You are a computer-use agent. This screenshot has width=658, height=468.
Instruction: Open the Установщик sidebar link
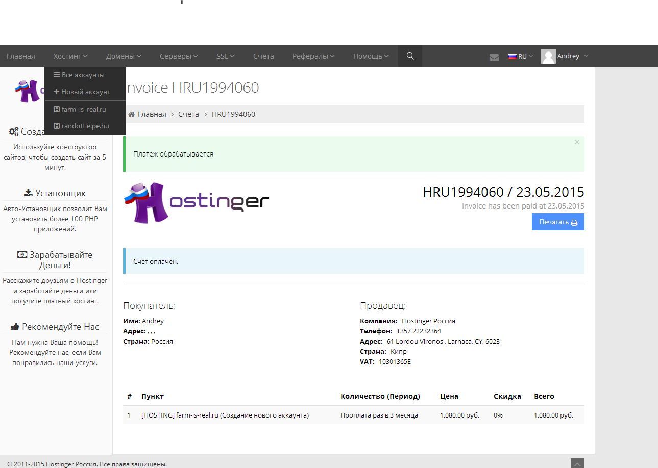(x=60, y=193)
